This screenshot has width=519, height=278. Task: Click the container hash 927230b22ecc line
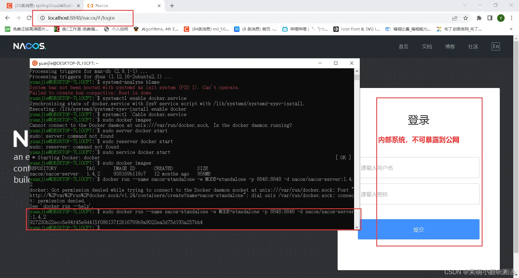coord(116,222)
